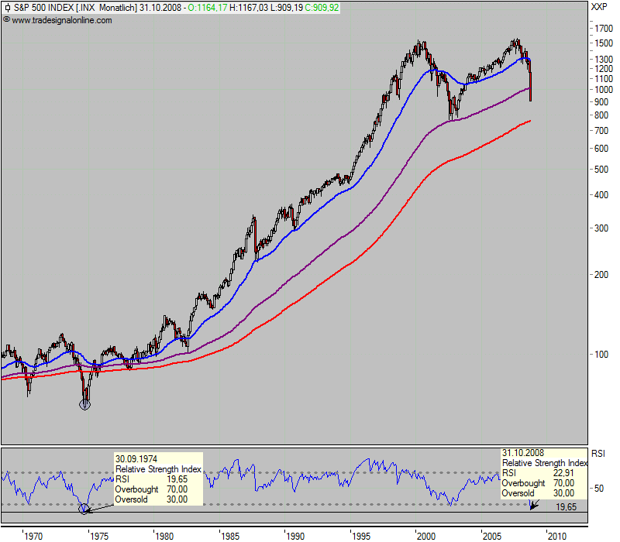Click the XXP label at top right
Screen dimensions: 620x542
point(598,7)
